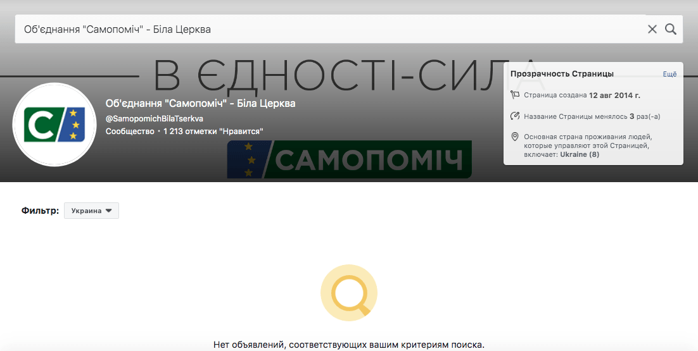
Task: Click the magnifying glass search icon
Action: click(670, 29)
